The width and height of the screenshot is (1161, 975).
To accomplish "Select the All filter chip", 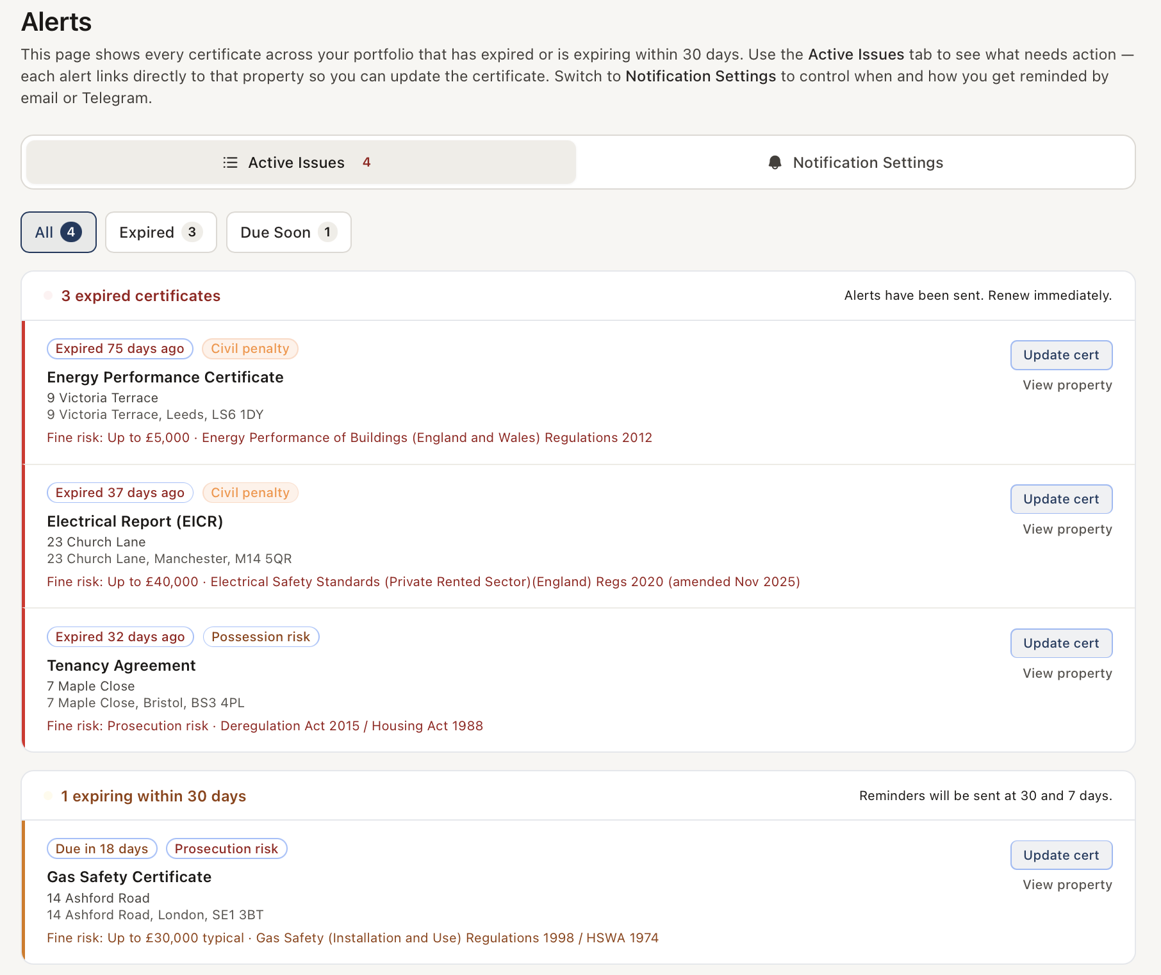I will [x=58, y=232].
